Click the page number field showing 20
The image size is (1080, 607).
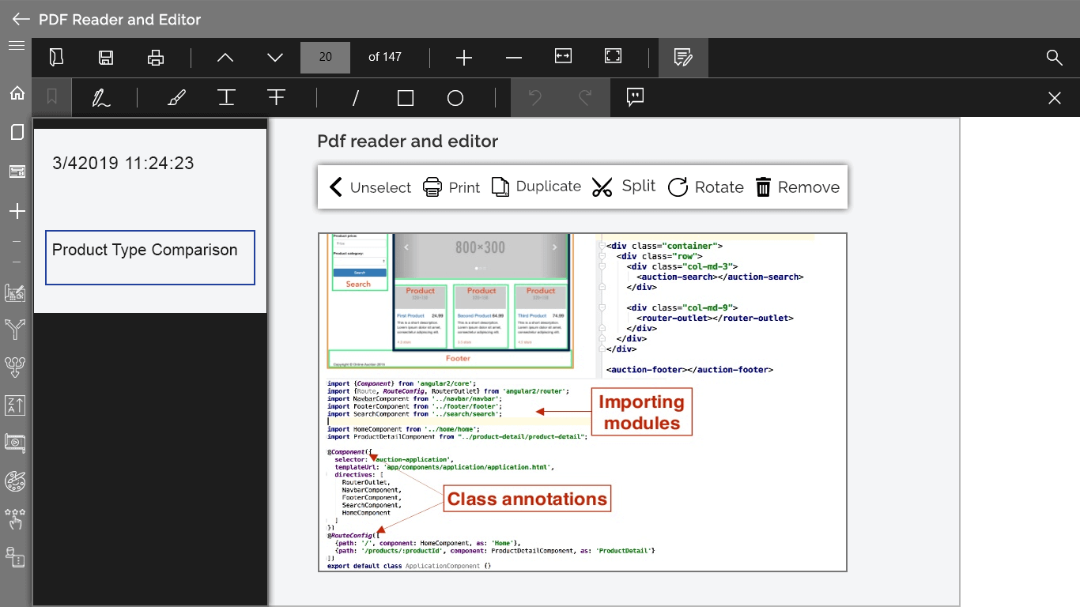click(325, 57)
